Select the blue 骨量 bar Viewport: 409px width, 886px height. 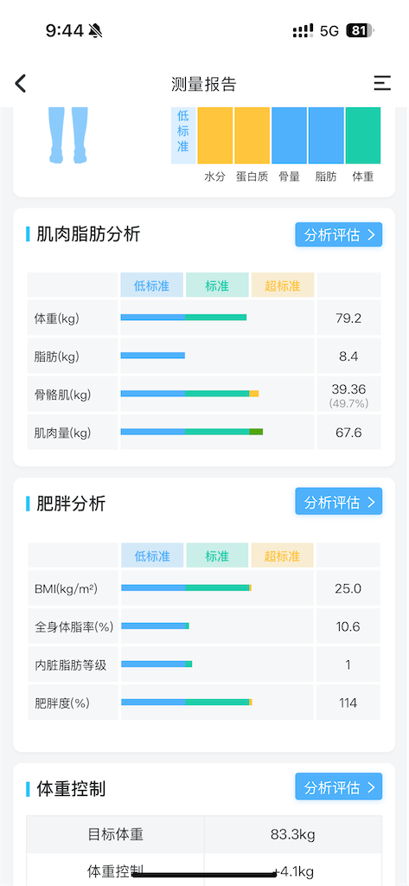click(x=289, y=135)
